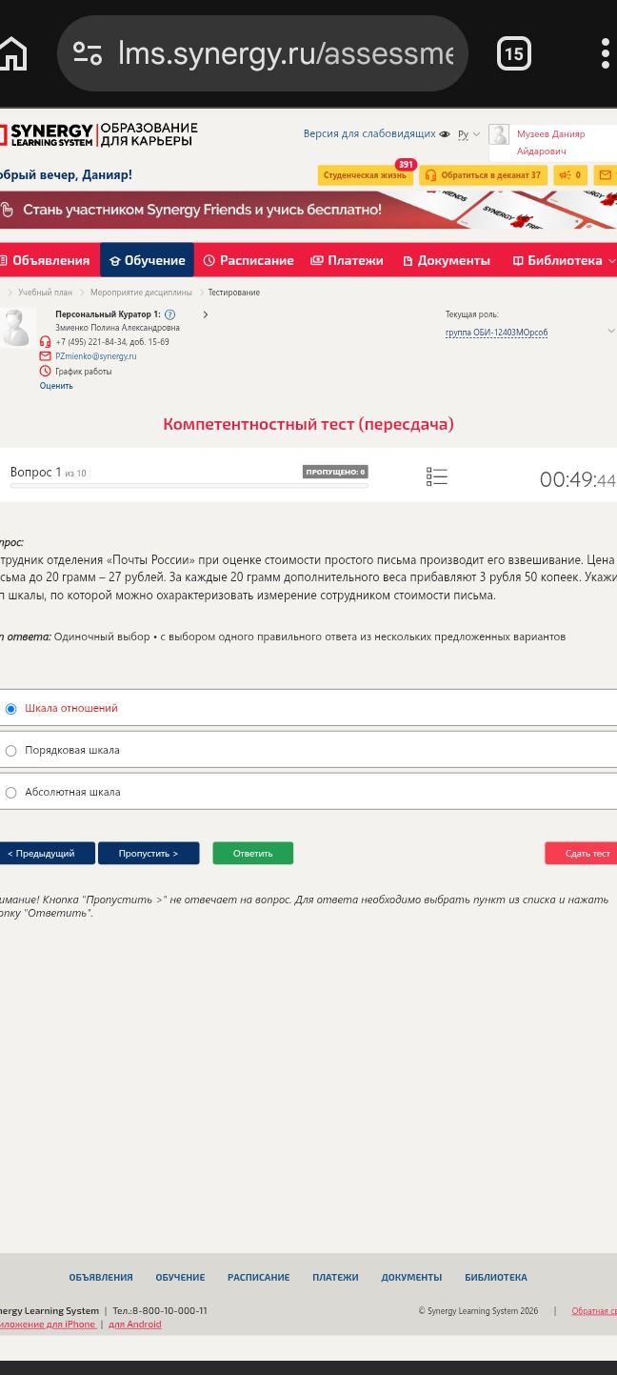Go to Мероприятие дисциплины breadcrumb

pyautogui.click(x=141, y=293)
